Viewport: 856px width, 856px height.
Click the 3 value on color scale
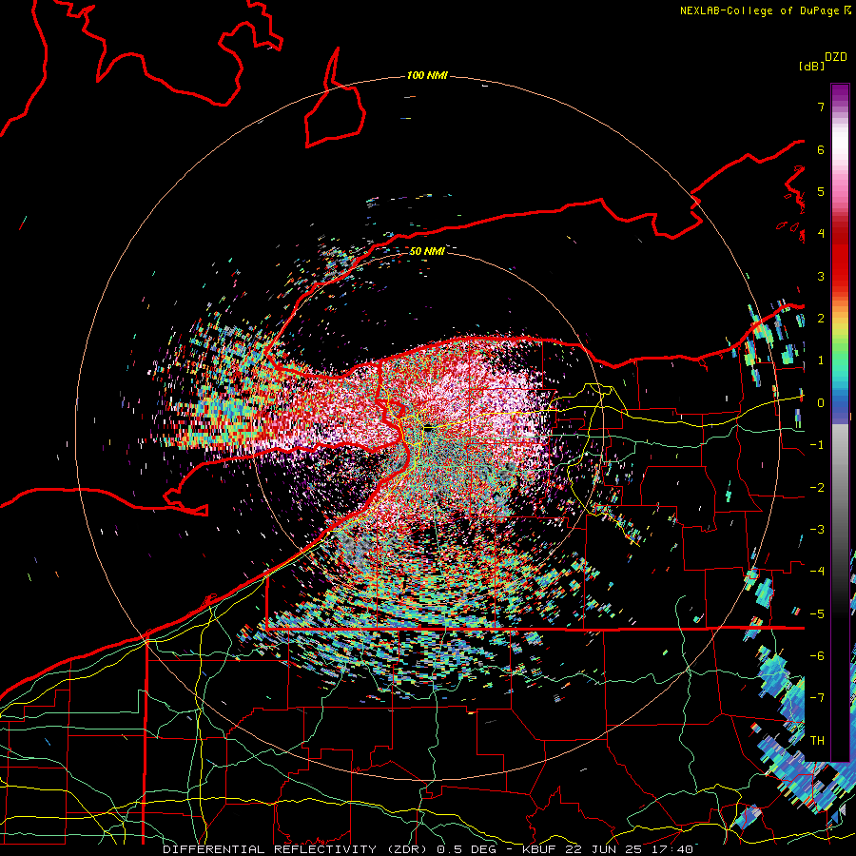coord(821,276)
